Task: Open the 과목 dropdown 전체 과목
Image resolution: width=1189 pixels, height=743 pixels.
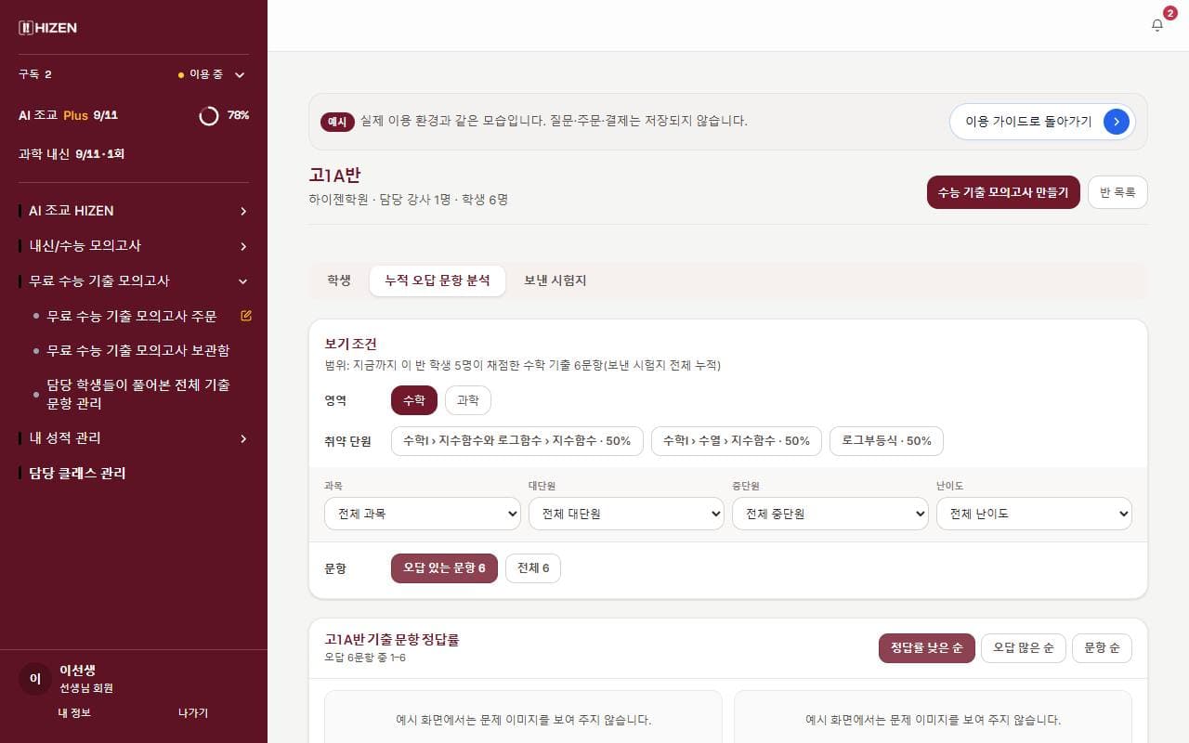Action: coord(423,514)
